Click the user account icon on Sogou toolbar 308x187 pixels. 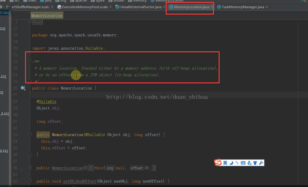pos(249,163)
